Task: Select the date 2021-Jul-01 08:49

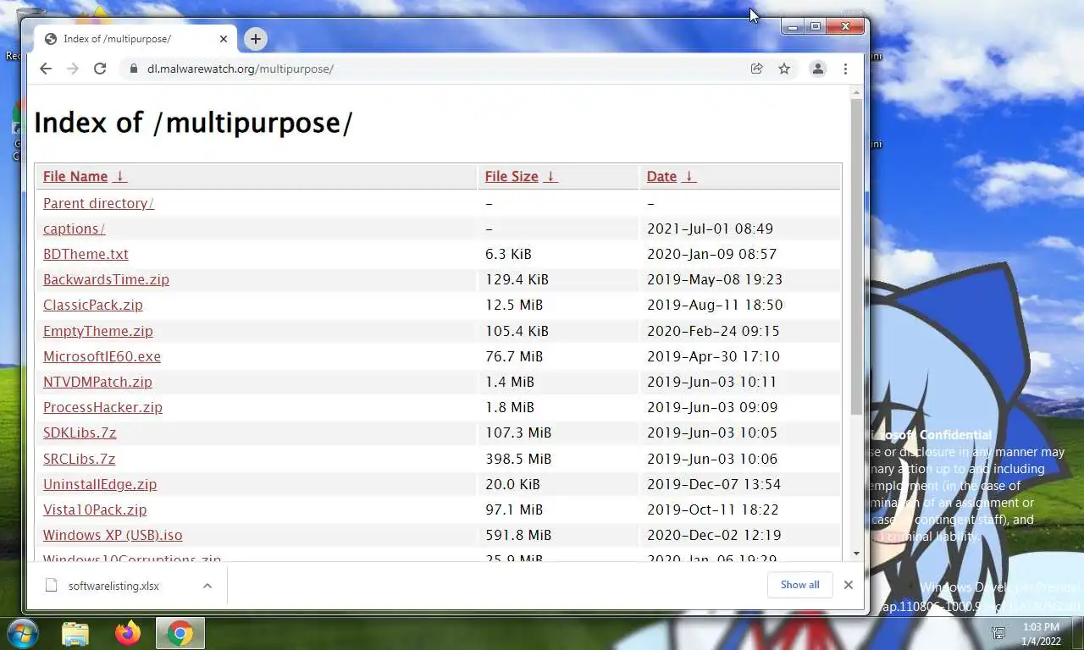Action: tap(710, 229)
